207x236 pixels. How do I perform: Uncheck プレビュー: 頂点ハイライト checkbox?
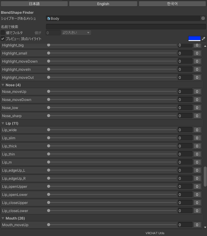(3, 39)
